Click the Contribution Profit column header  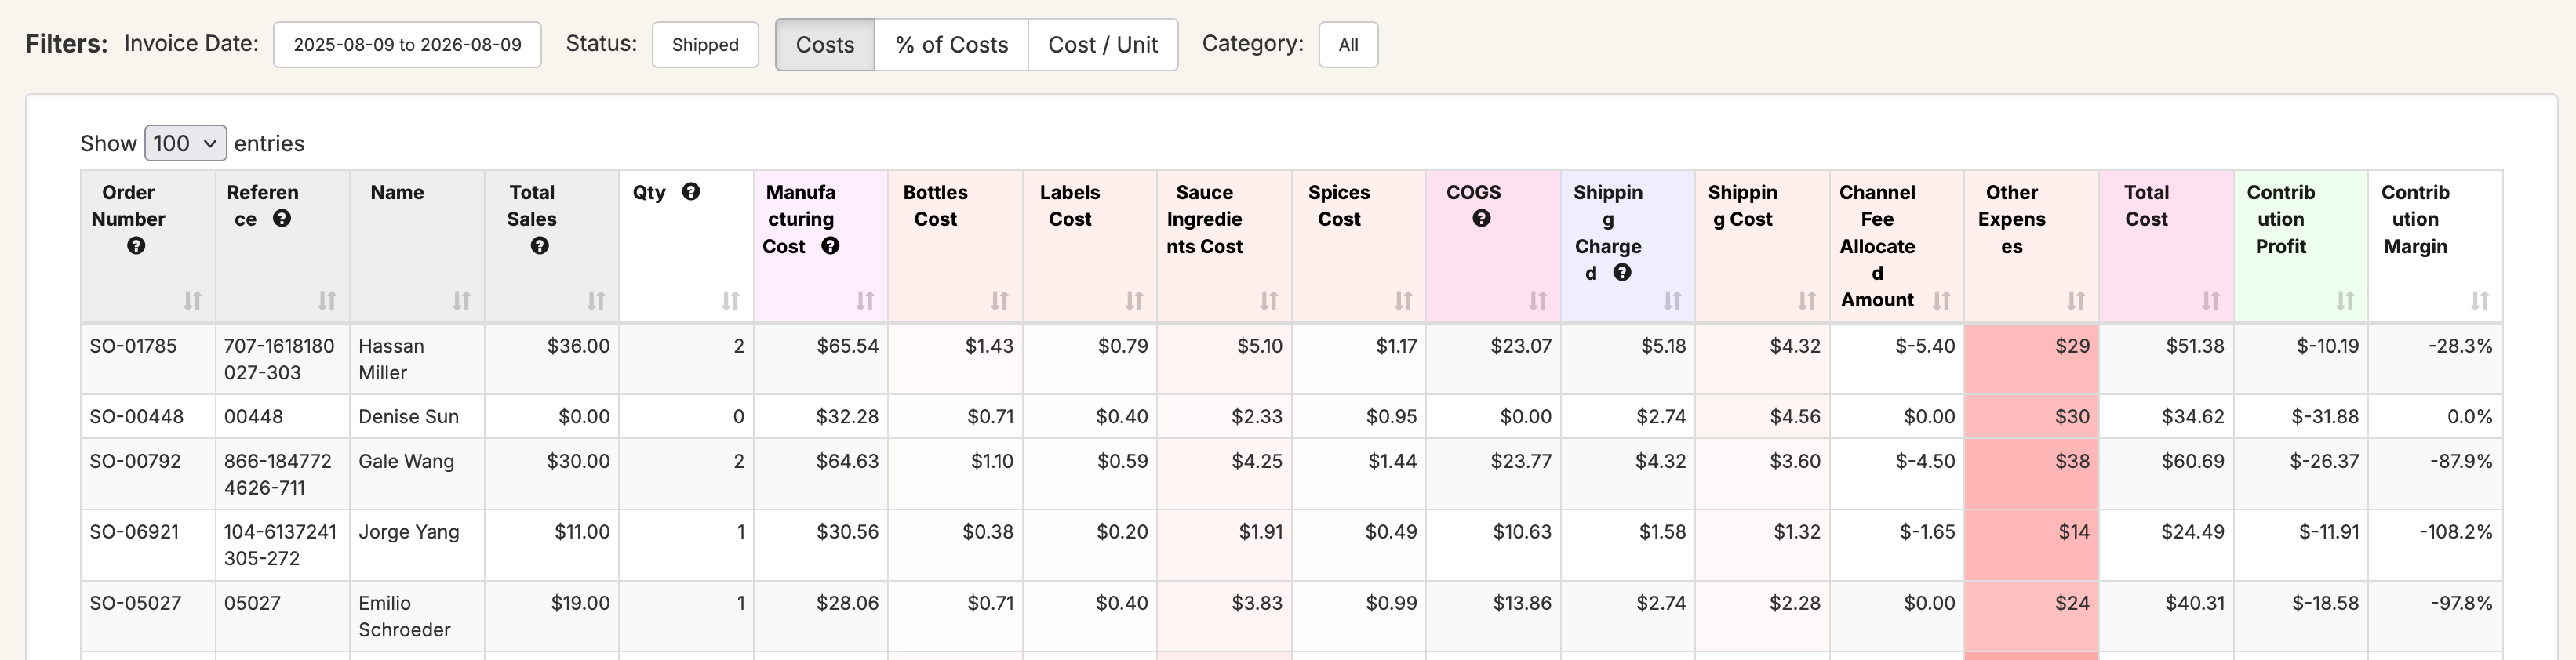(x=2301, y=246)
